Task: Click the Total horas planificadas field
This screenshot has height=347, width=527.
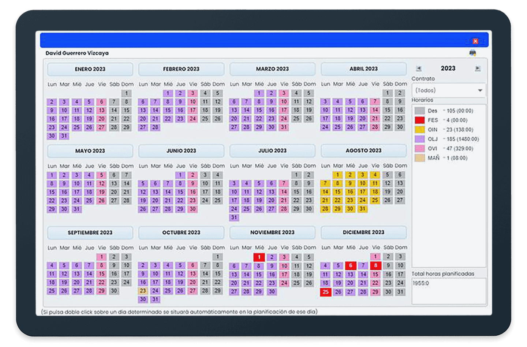Action: pyautogui.click(x=449, y=291)
